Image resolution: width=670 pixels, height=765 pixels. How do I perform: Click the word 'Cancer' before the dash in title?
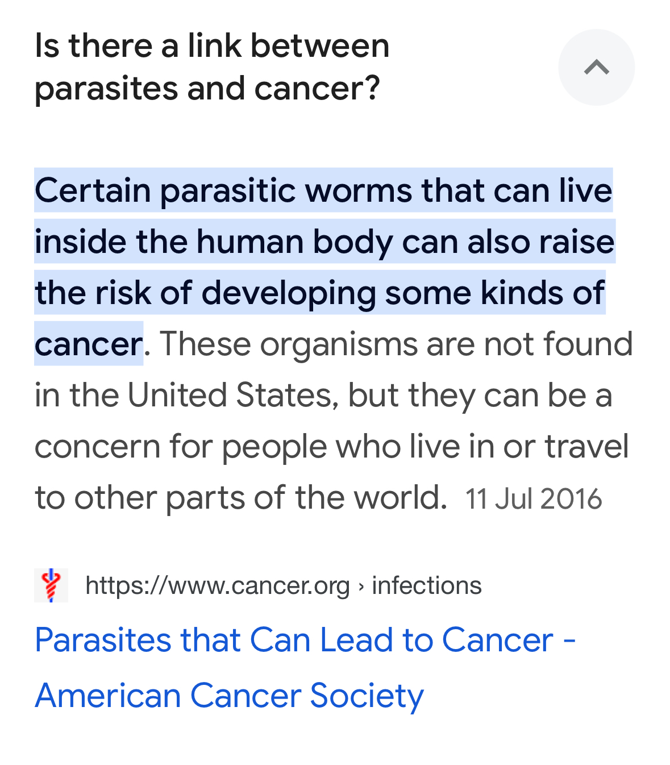[x=497, y=640]
